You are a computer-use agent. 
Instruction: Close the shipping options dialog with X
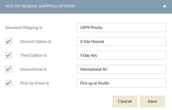(165, 6)
